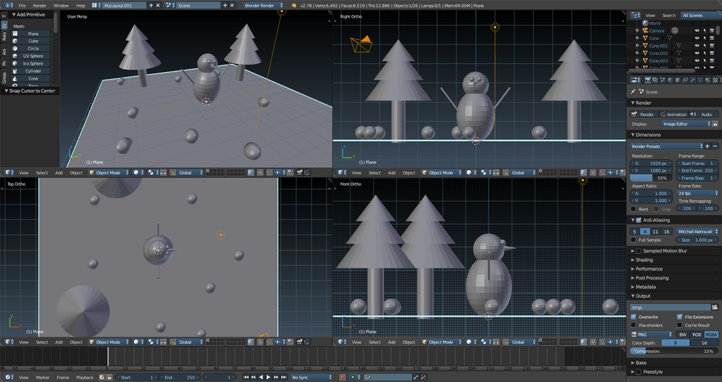This screenshot has width=722, height=382.
Task: Jump to timeline end frame button
Action: 284,378
